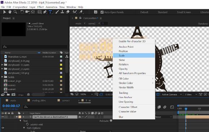Switch to the main timeline tab

pos(13,101)
